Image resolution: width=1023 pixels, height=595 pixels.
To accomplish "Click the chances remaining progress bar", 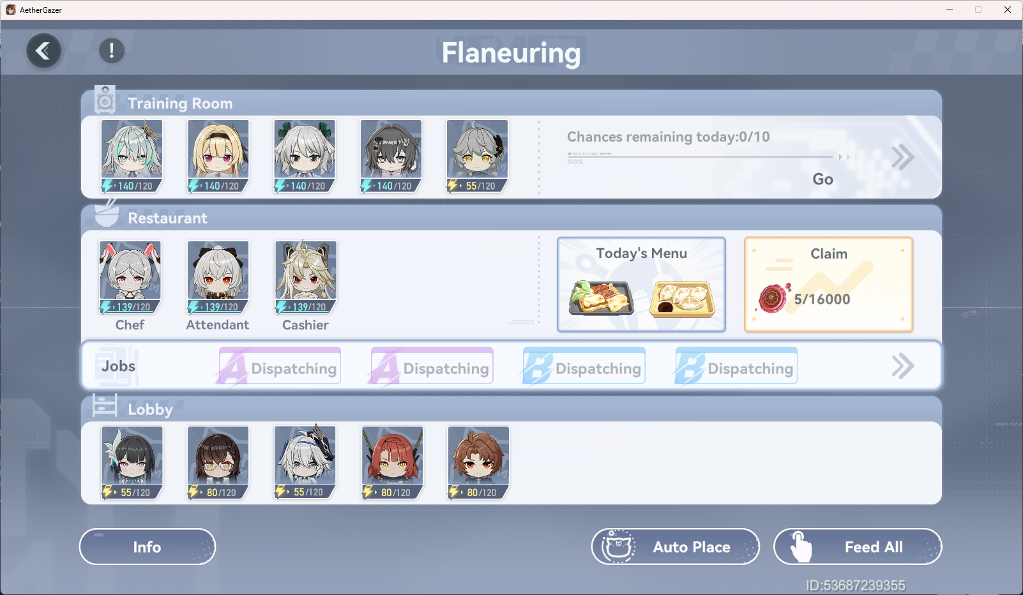I will coord(700,156).
